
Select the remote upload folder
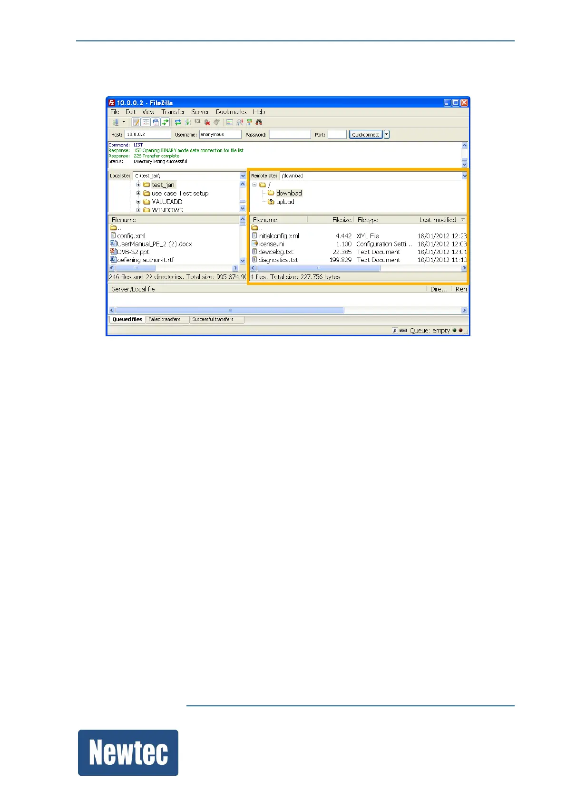tap(285, 202)
